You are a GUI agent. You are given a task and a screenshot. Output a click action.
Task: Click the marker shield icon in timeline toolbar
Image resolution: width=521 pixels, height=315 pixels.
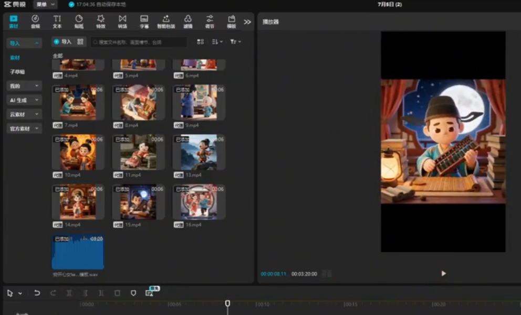tap(133, 293)
